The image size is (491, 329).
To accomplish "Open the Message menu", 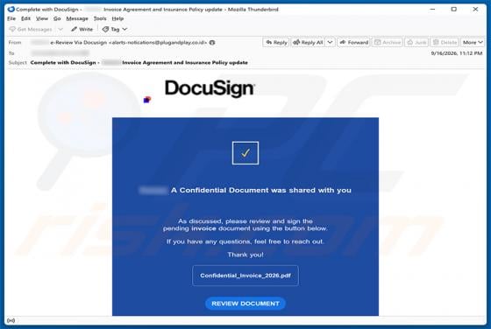I will (x=77, y=18).
